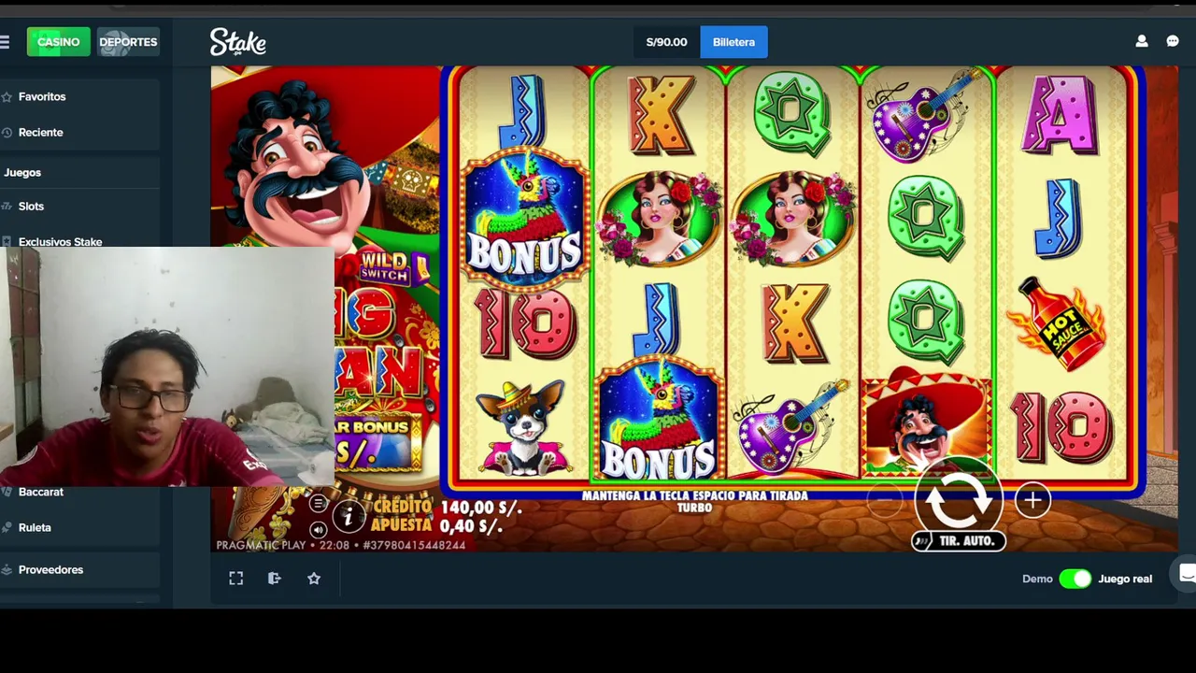The height and width of the screenshot is (673, 1196).
Task: Open the game info (i) button
Action: coord(348,516)
